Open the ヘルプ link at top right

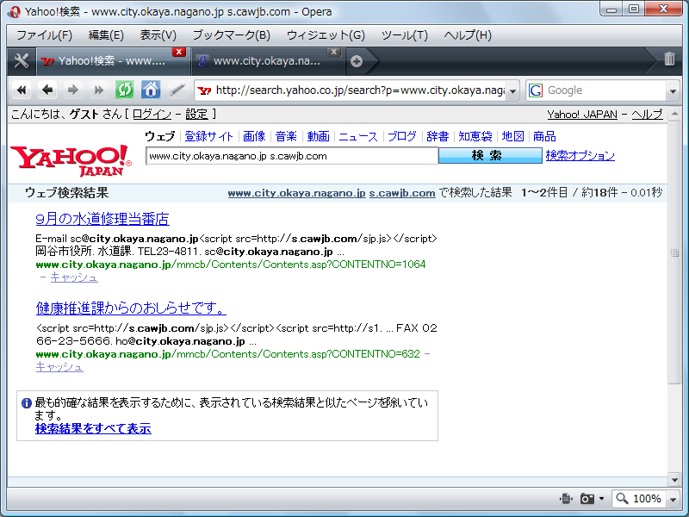pos(647,115)
